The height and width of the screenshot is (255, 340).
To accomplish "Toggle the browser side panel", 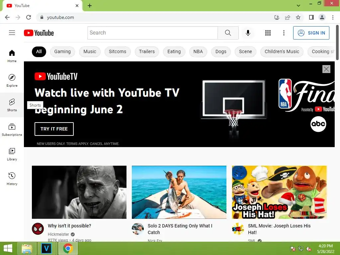I will point(311,17).
